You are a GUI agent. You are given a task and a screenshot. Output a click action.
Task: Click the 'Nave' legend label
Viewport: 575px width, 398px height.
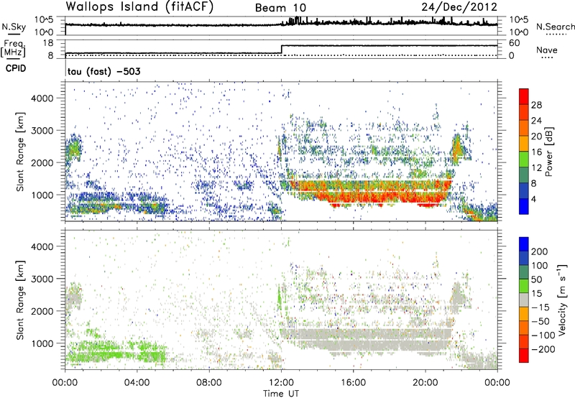click(x=547, y=50)
